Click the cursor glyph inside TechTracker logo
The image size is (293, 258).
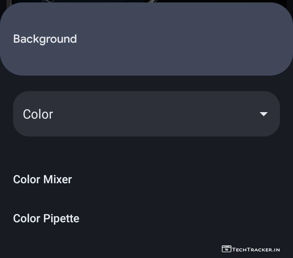click(x=227, y=249)
